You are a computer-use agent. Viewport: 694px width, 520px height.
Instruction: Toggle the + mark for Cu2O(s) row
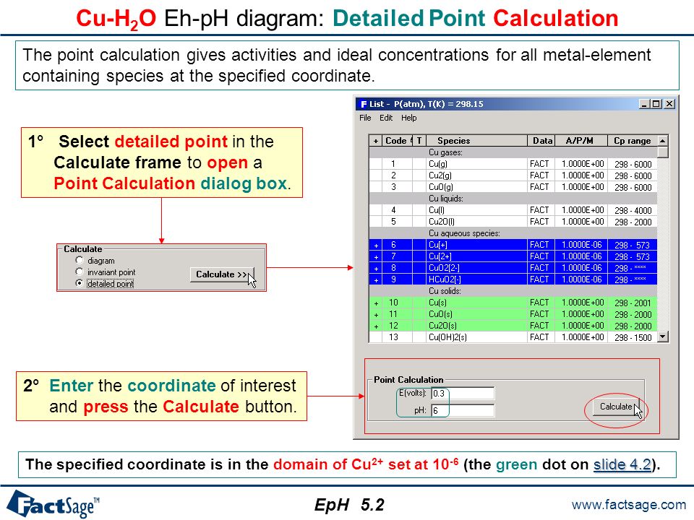(376, 326)
